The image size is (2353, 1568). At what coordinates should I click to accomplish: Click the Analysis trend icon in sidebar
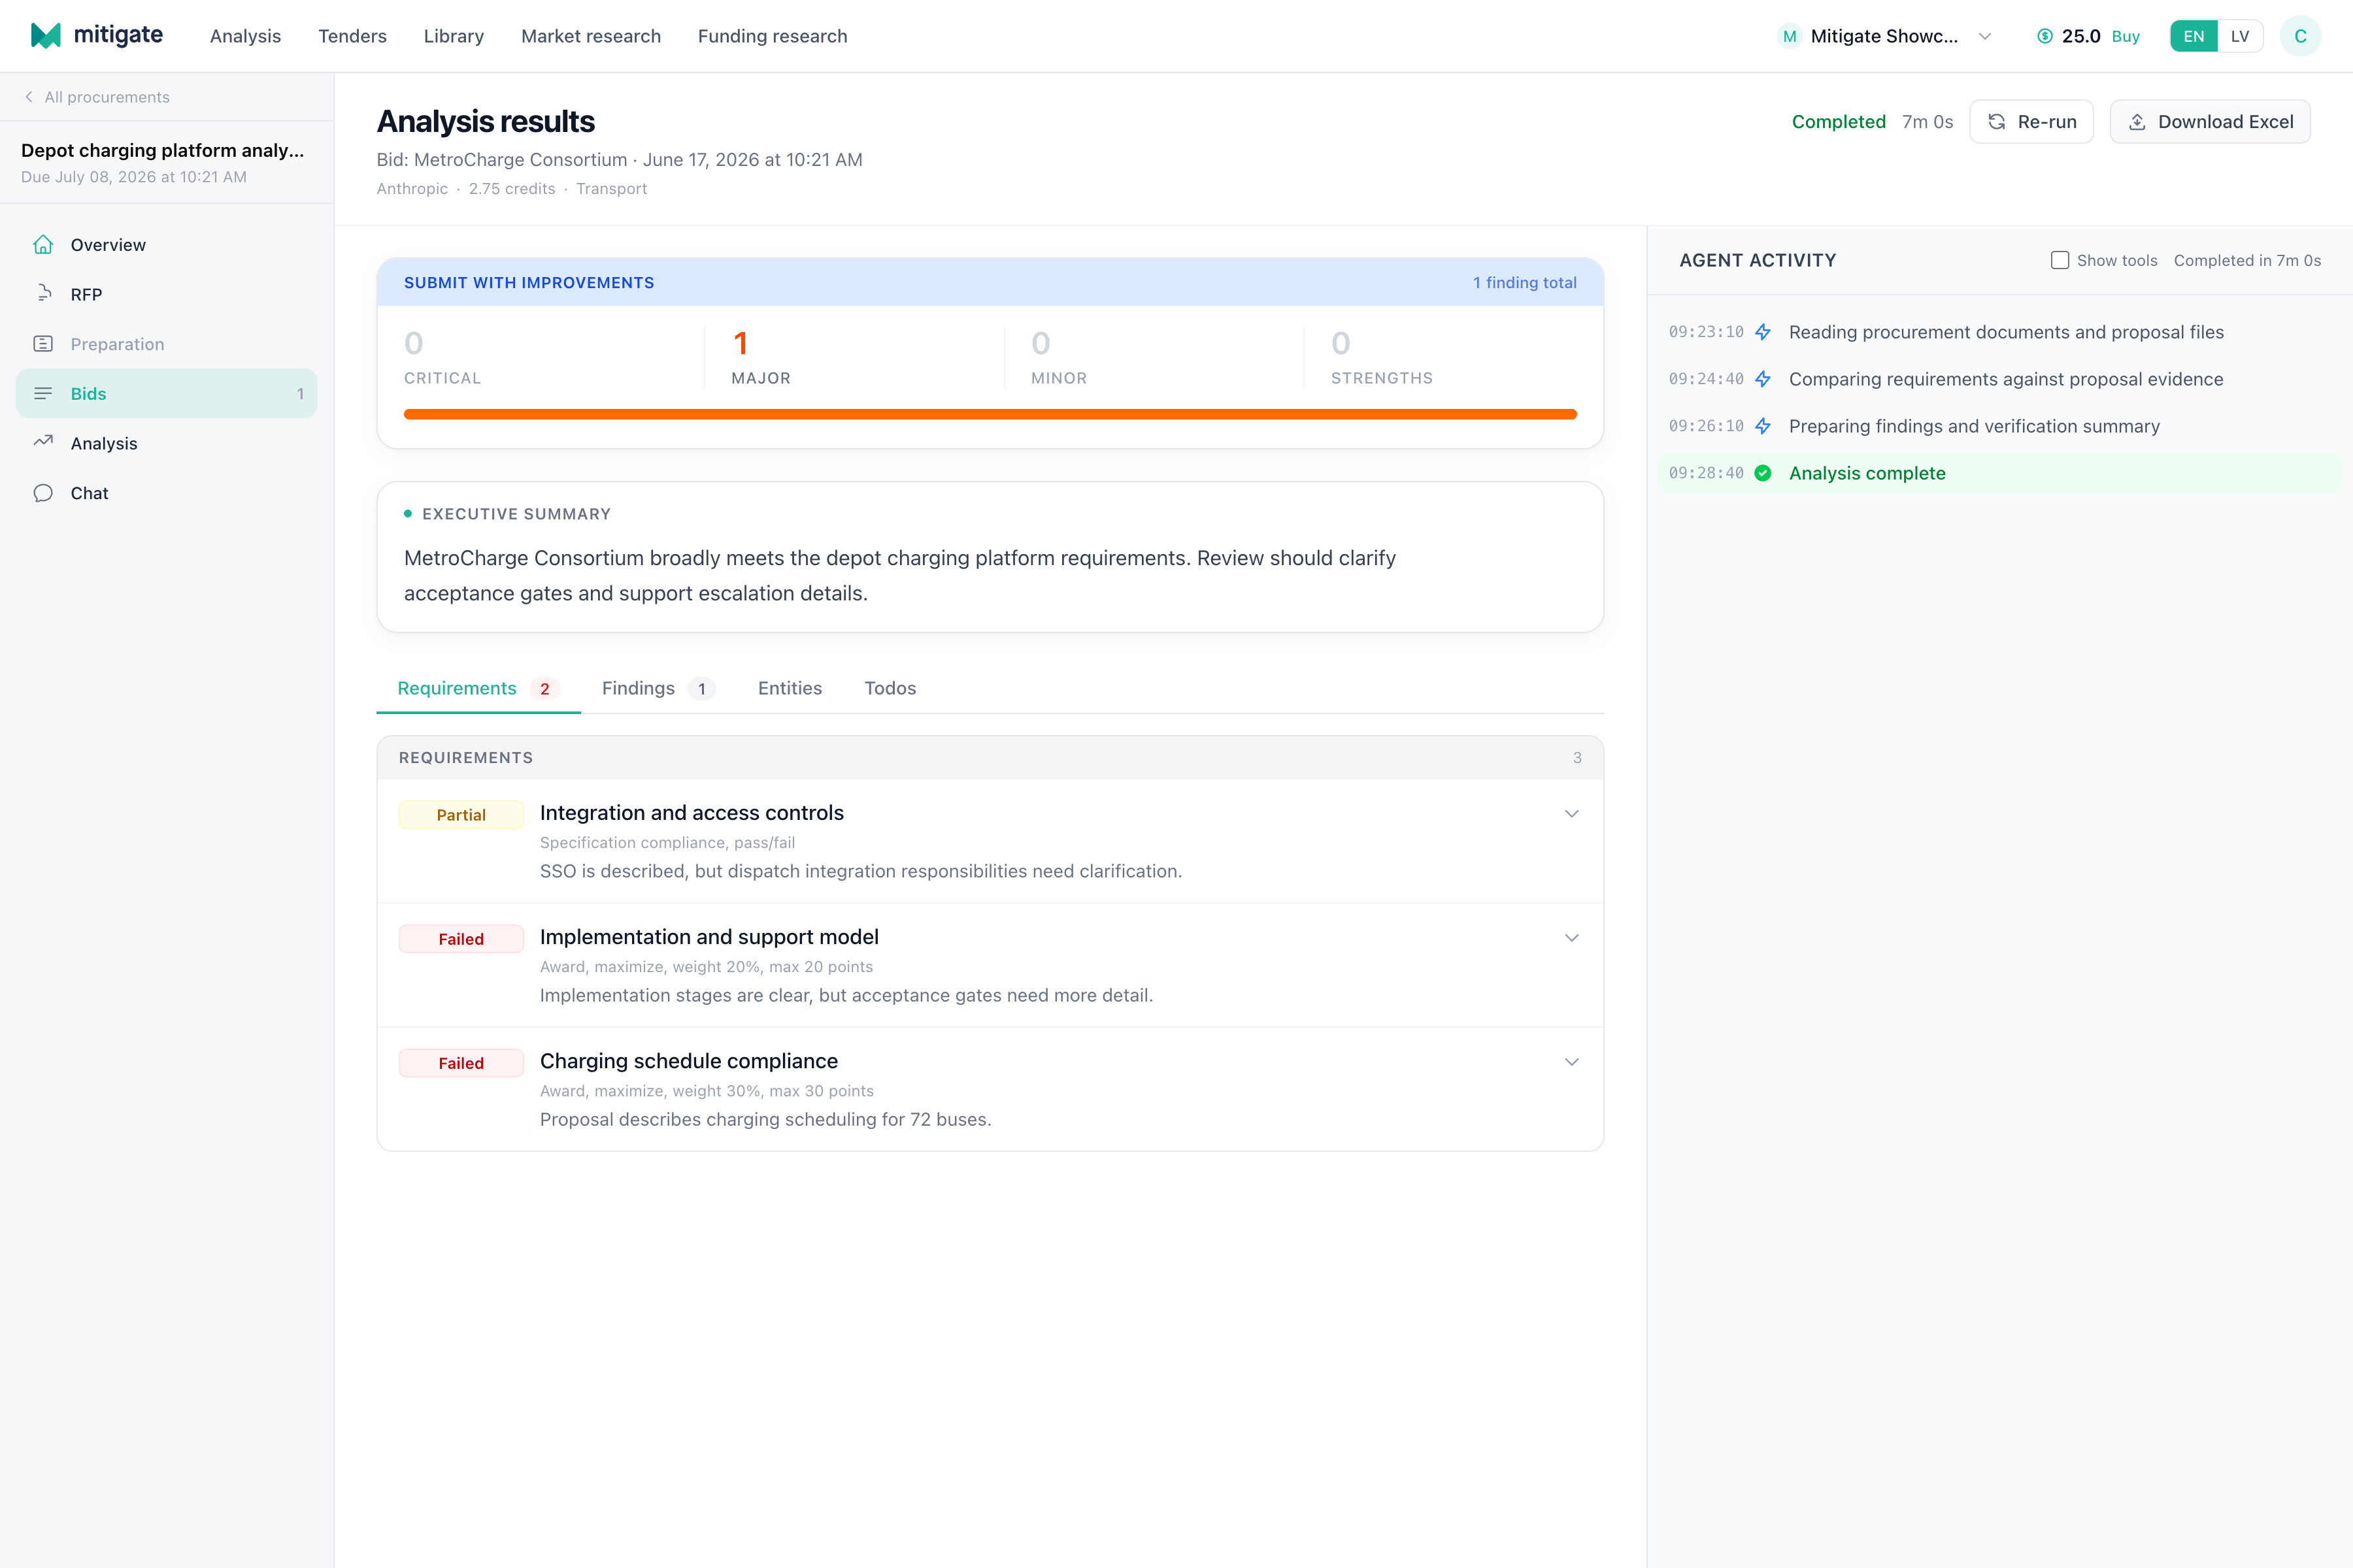tap(43, 442)
